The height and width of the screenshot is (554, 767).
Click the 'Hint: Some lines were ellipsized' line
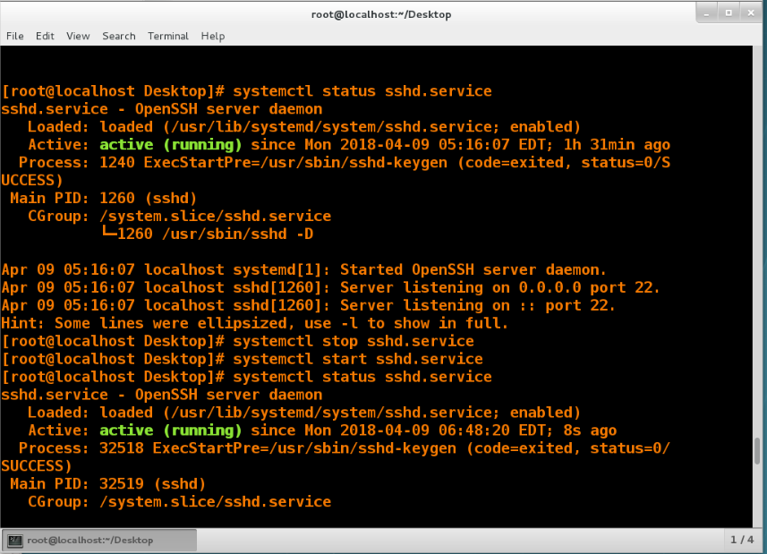click(x=254, y=324)
